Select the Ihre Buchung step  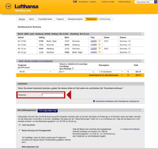coord(105,19)
